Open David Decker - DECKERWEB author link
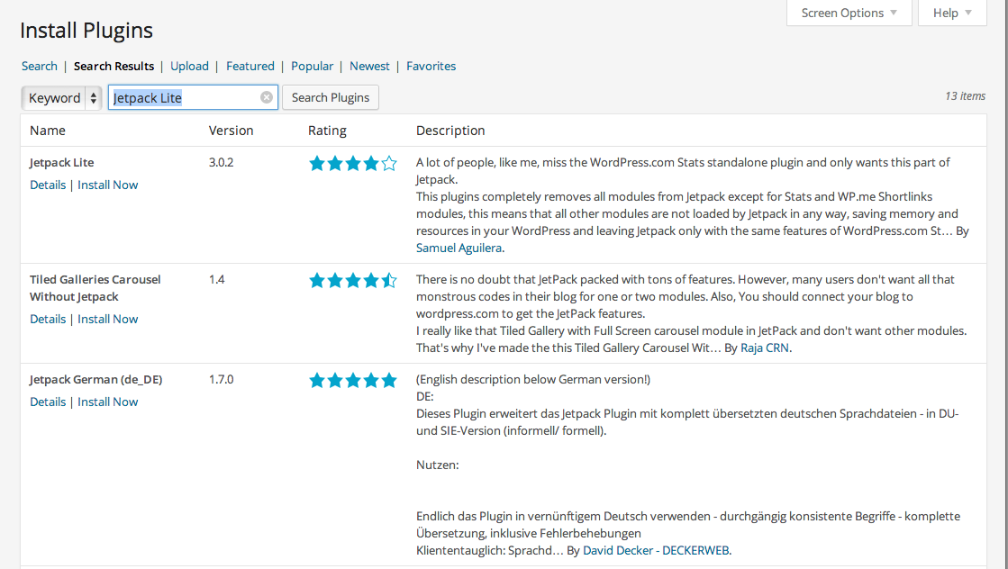Image resolution: width=1008 pixels, height=569 pixels. point(657,550)
